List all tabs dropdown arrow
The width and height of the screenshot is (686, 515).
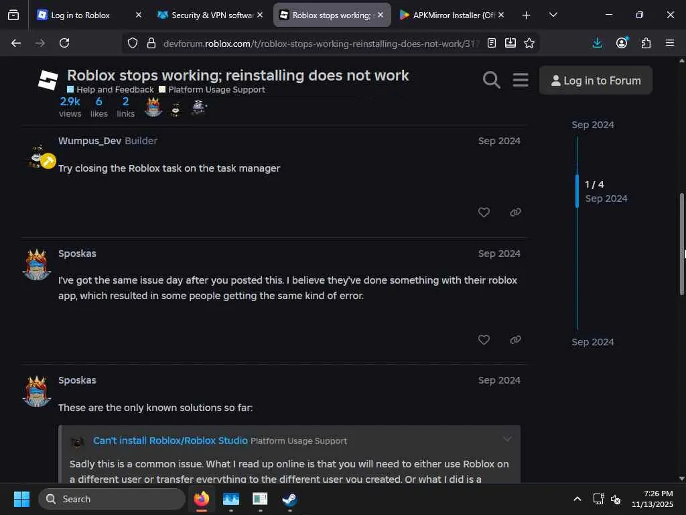point(553,15)
